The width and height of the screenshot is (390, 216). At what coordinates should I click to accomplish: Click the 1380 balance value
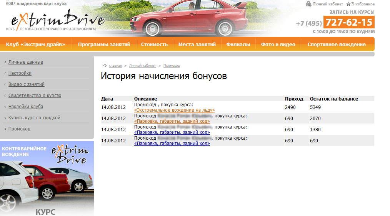click(315, 130)
